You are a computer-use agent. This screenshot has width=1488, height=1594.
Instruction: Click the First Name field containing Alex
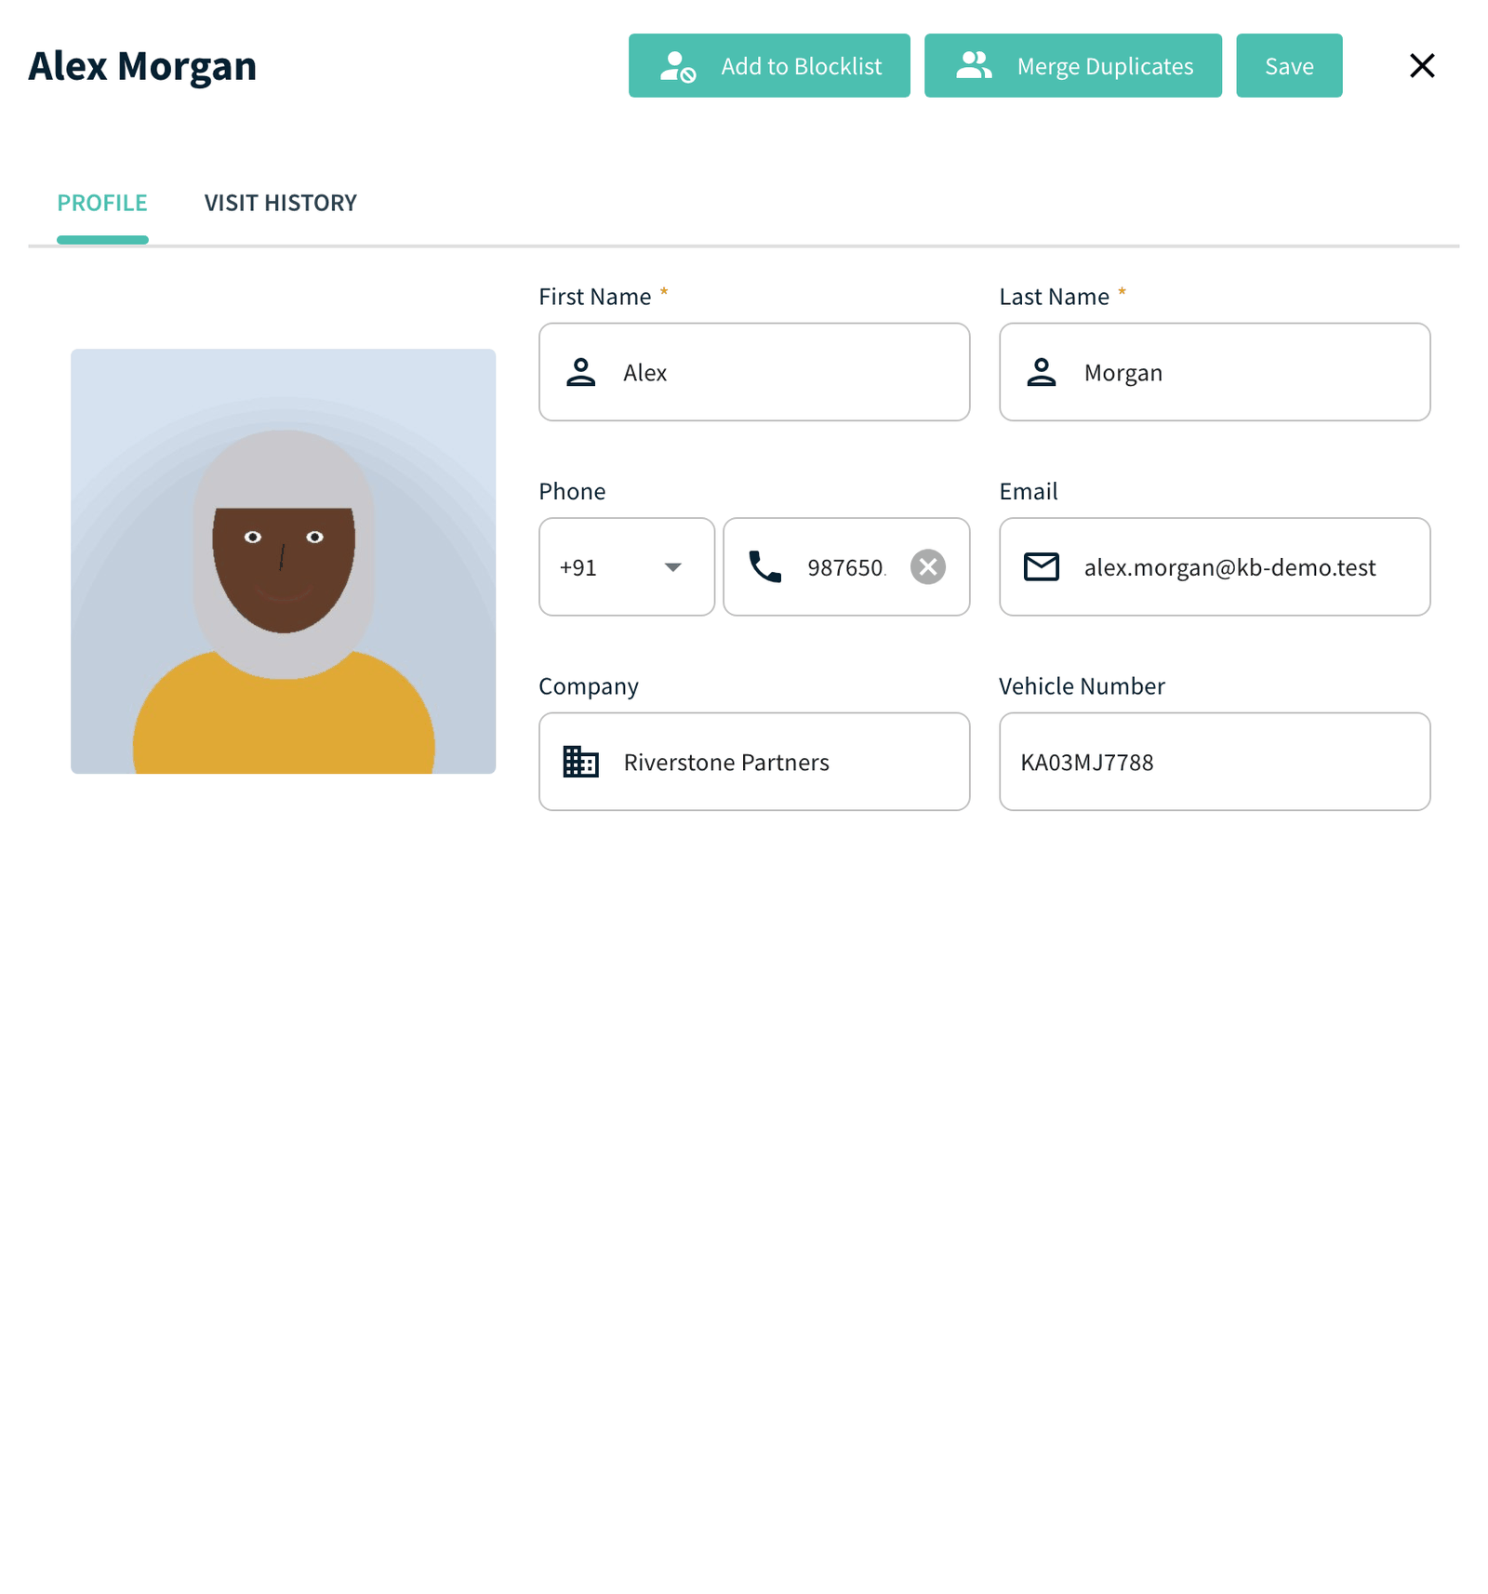click(x=754, y=372)
